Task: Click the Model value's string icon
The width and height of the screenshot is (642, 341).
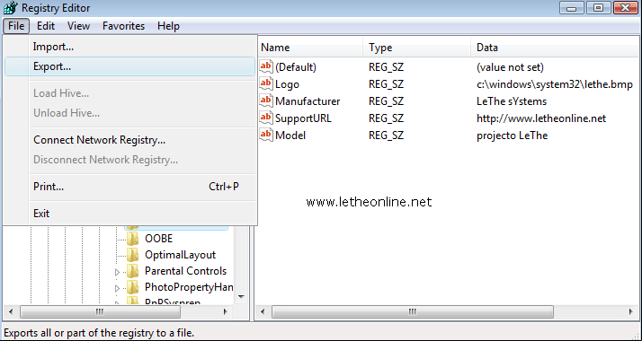Action: coord(266,136)
